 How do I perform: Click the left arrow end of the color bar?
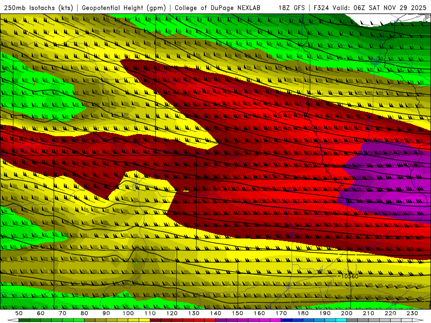click(13, 320)
